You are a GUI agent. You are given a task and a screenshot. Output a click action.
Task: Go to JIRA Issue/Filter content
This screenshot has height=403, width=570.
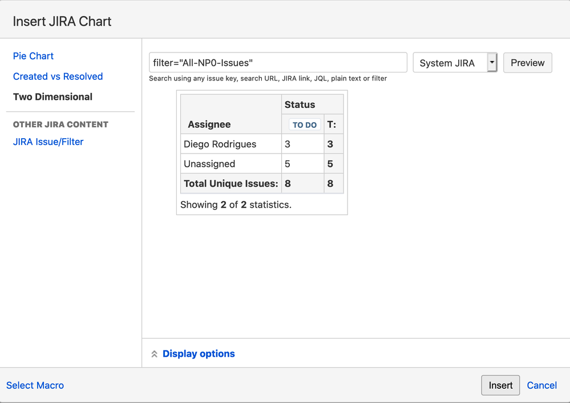pos(48,142)
